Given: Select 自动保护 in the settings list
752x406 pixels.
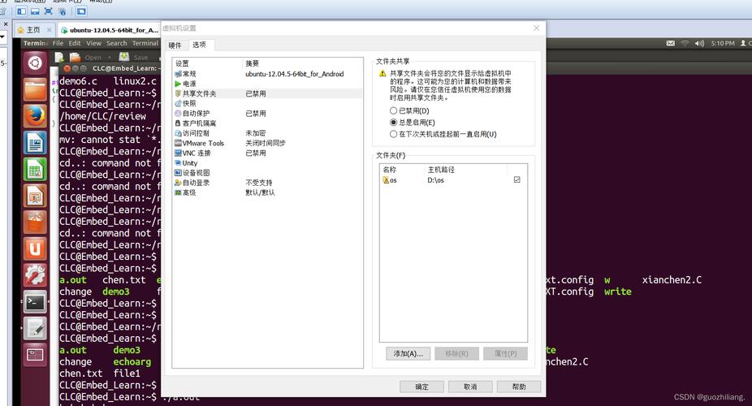Looking at the screenshot, I should (195, 114).
